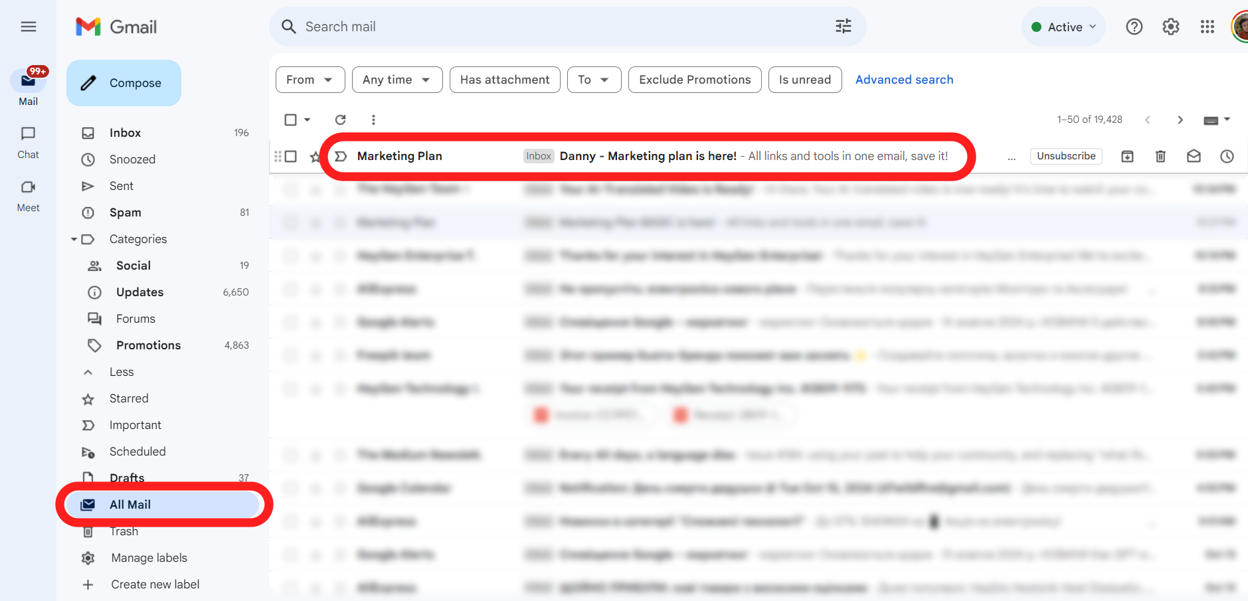Star the Marketing Plan email
This screenshot has width=1248, height=601.
click(x=315, y=157)
